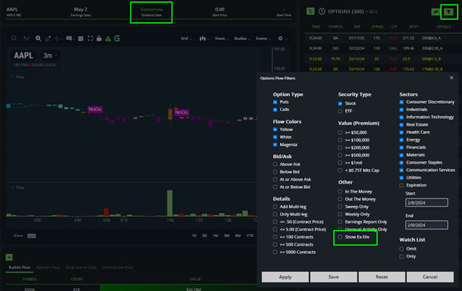Open the 3m timeframe dropdown
Image resolution: width=462 pixels, height=291 pixels.
pyautogui.click(x=50, y=56)
